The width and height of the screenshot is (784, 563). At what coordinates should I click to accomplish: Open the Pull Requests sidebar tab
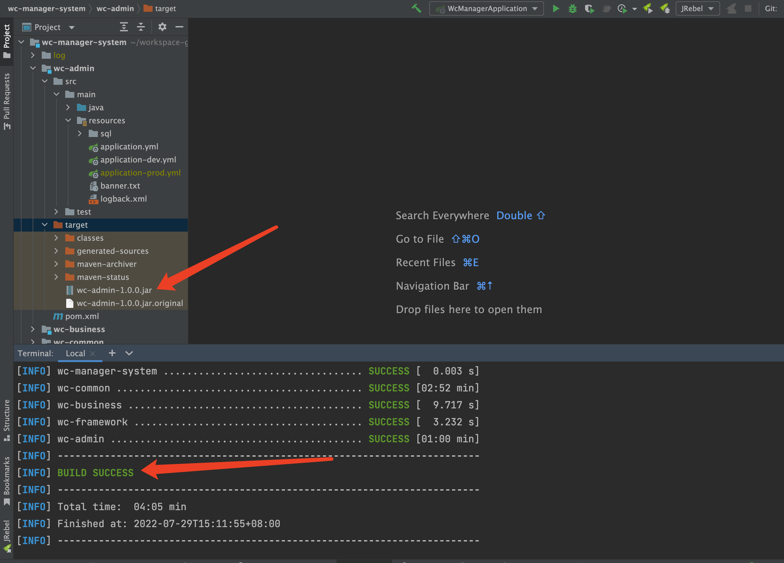tap(7, 101)
